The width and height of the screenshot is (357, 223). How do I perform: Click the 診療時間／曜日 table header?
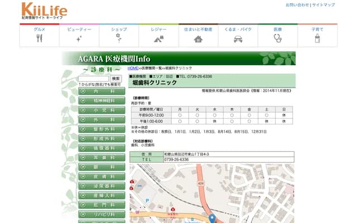pyautogui.click(x=151, y=109)
